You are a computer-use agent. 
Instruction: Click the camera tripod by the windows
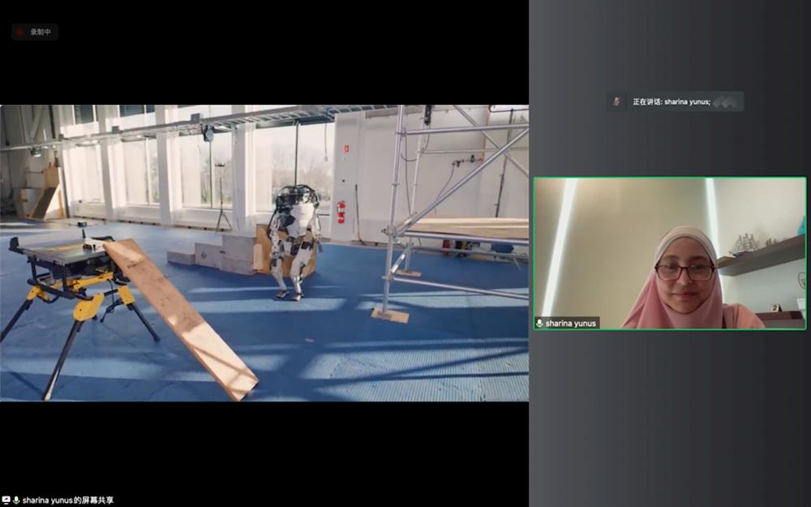pyautogui.click(x=221, y=195)
